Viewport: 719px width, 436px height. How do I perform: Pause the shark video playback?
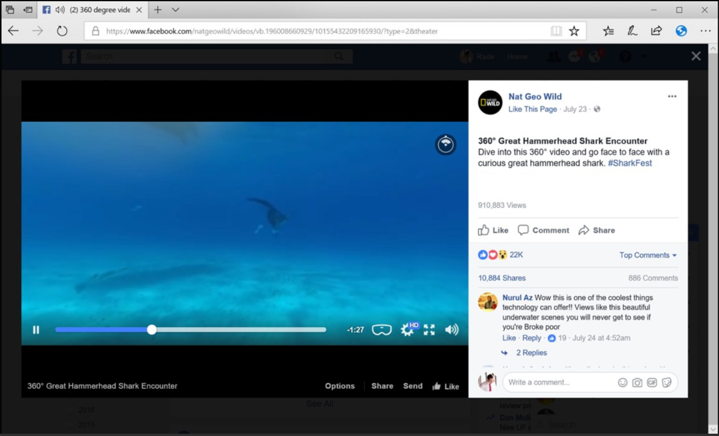(x=36, y=330)
